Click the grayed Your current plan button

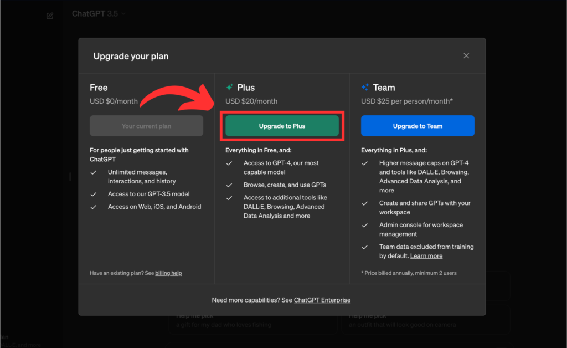[146, 126]
